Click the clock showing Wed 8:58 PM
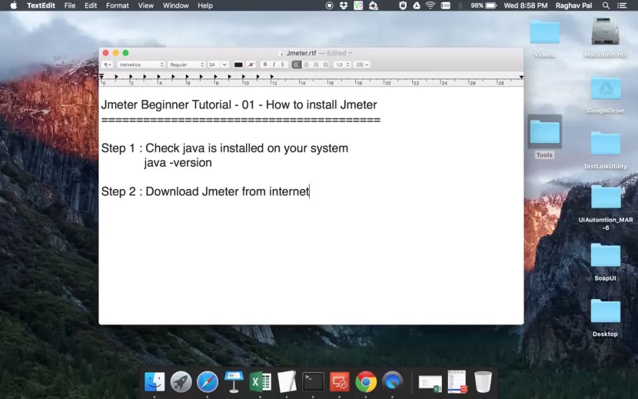The image size is (638, 399). pos(525,5)
